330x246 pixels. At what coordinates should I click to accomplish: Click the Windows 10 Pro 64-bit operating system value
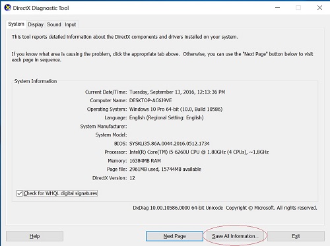(x=176, y=109)
